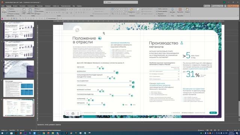Image resolution: width=240 pixels, height=135 pixels.
Task: Click the accessibility status message in status bar
Action: point(46,130)
